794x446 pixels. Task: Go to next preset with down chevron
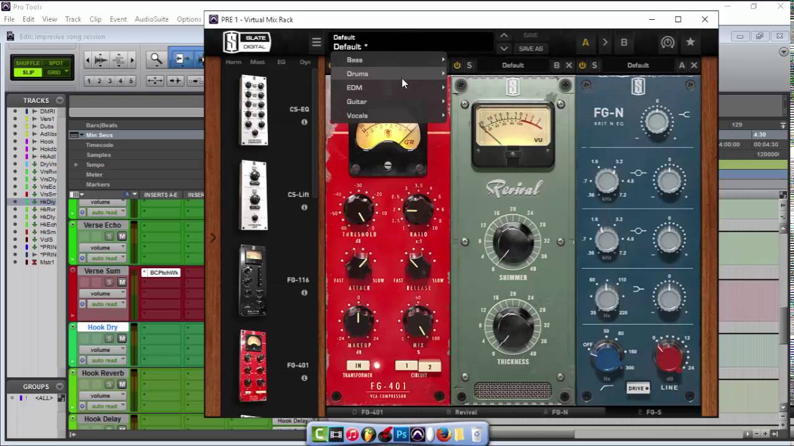[504, 48]
